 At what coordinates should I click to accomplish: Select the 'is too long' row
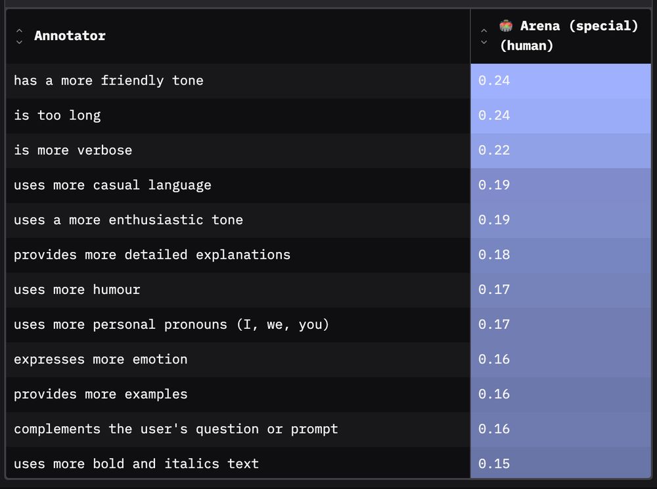[x=328, y=116]
